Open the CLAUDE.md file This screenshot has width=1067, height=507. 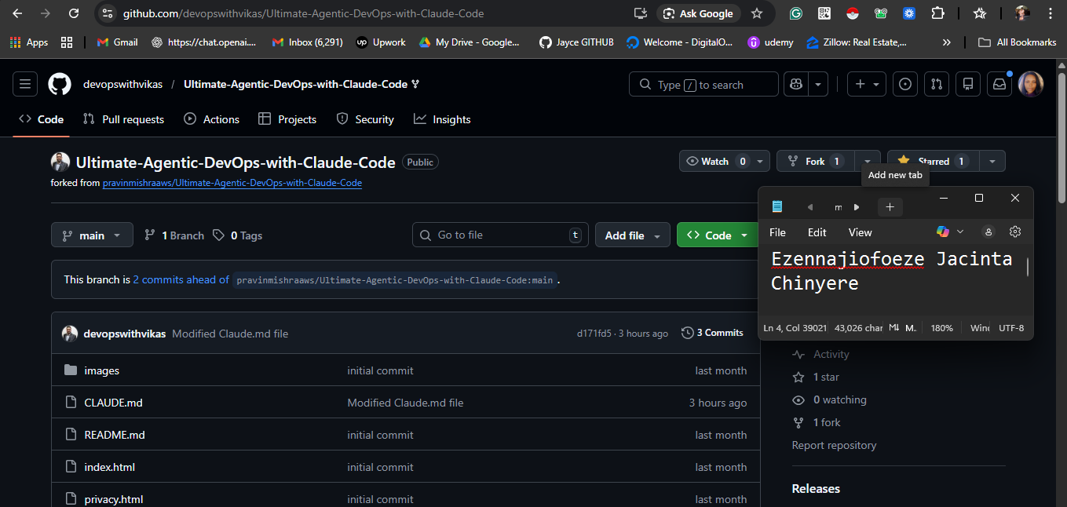click(x=113, y=403)
